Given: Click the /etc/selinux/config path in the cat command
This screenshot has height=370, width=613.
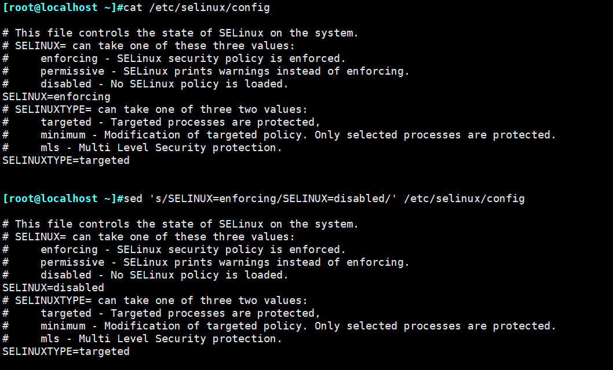Looking at the screenshot, I should pos(206,8).
